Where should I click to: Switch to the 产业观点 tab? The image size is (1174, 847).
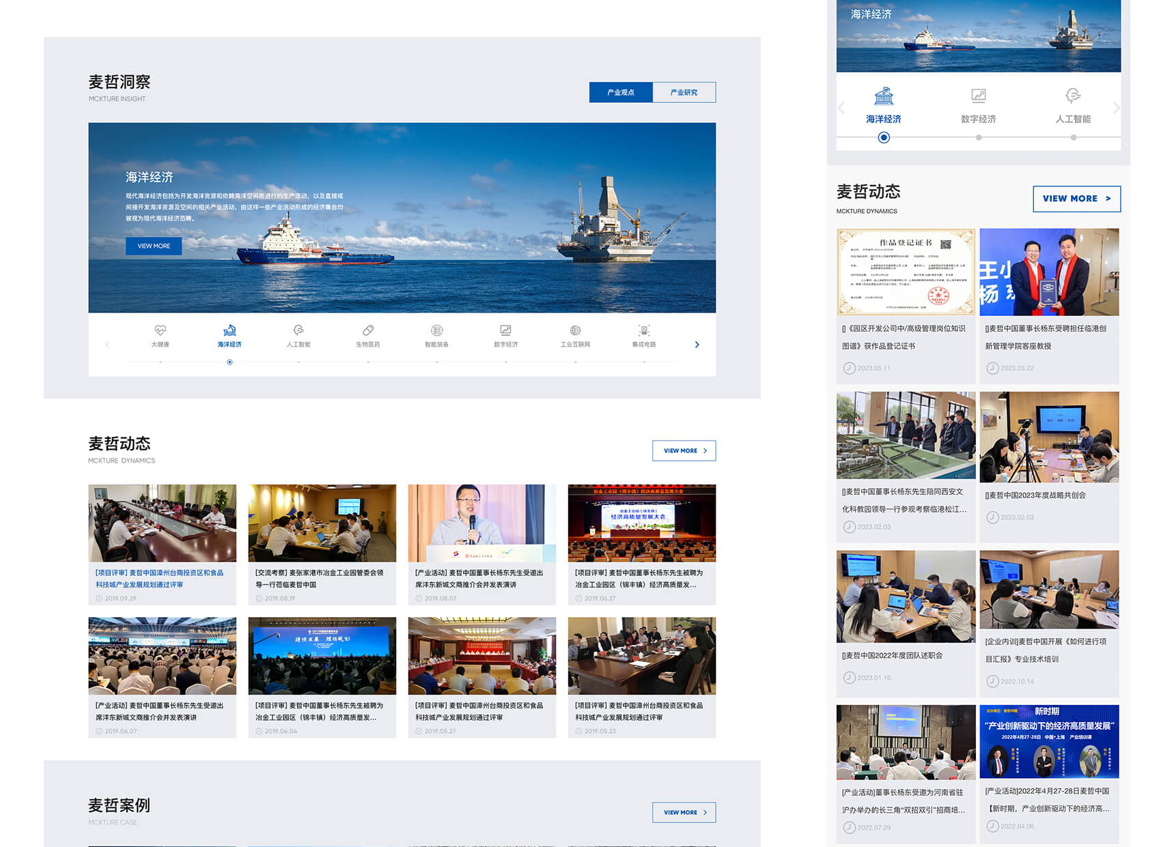point(621,92)
